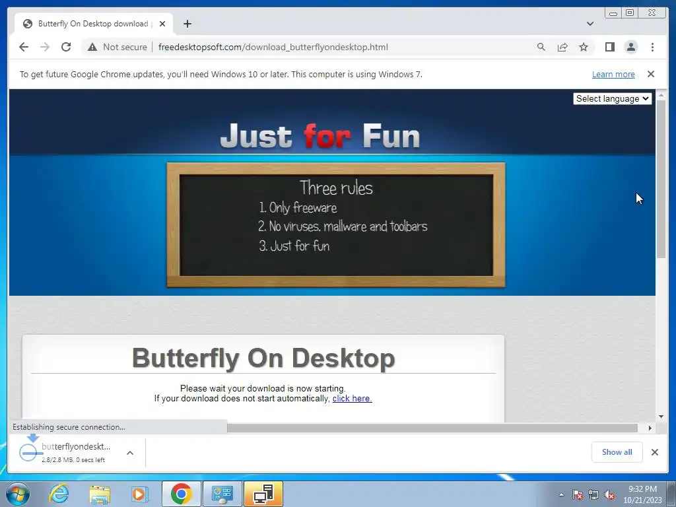Click the horizontal scrollbar thumb

(x=432, y=428)
